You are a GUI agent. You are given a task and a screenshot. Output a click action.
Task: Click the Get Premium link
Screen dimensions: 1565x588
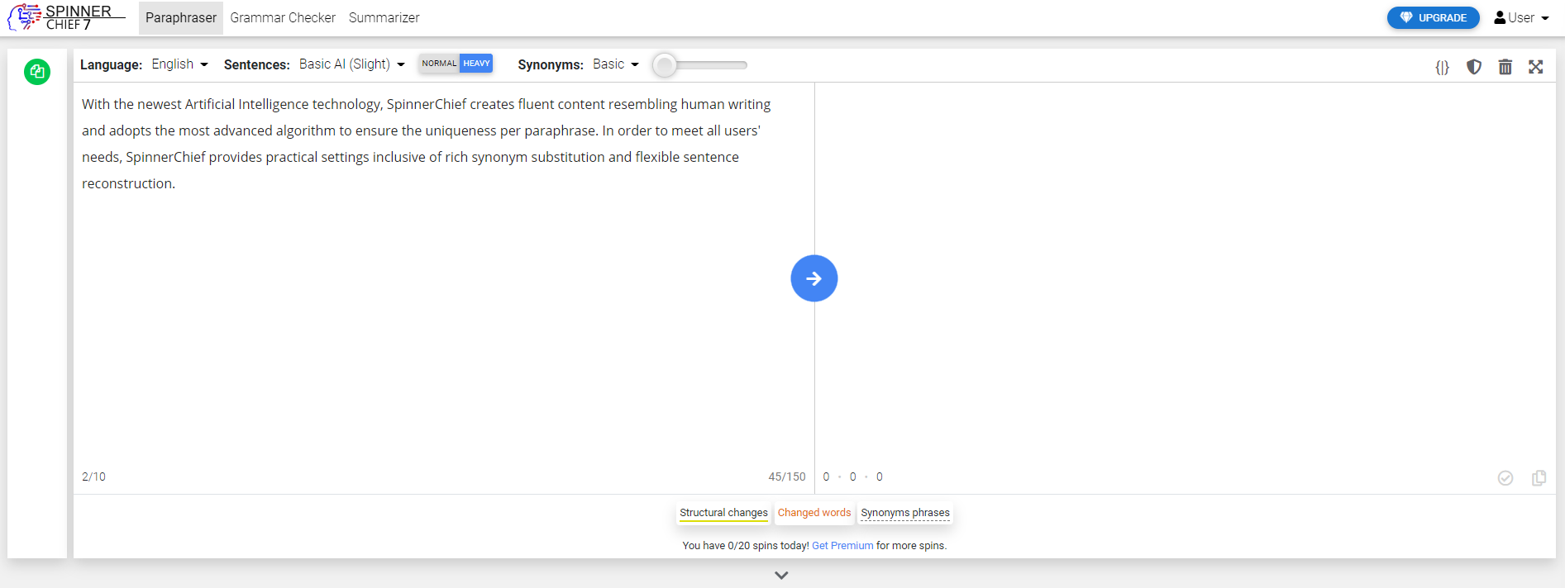[842, 546]
